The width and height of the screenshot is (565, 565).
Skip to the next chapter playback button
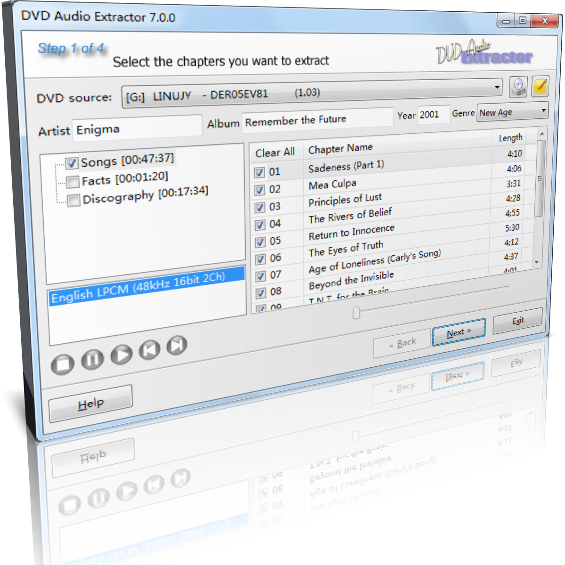[x=177, y=346]
